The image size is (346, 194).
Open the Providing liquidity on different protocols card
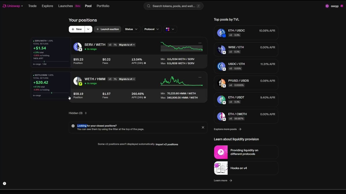246,152
